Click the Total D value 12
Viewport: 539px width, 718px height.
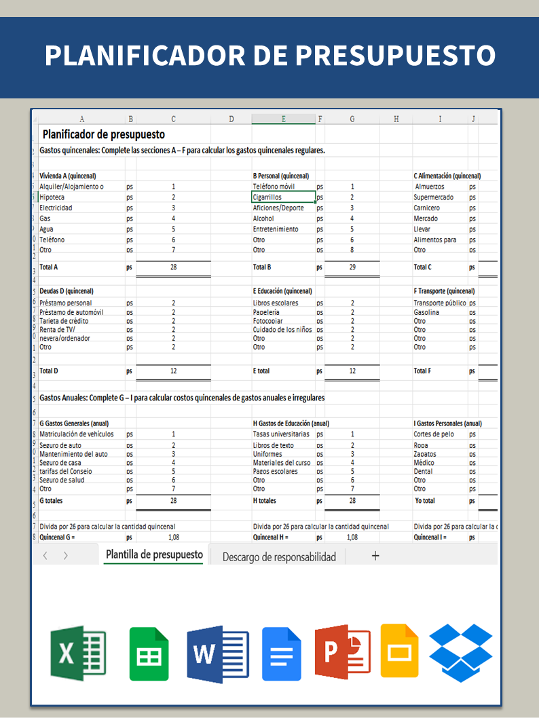pos(173,371)
